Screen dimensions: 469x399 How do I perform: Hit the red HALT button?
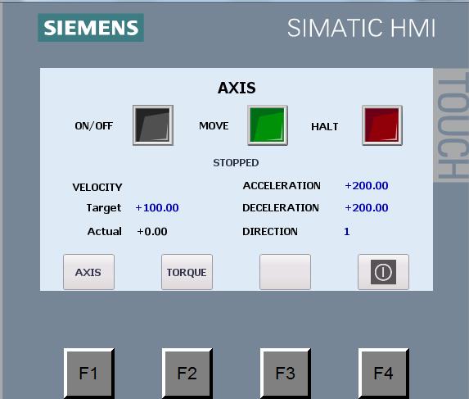[382, 125]
